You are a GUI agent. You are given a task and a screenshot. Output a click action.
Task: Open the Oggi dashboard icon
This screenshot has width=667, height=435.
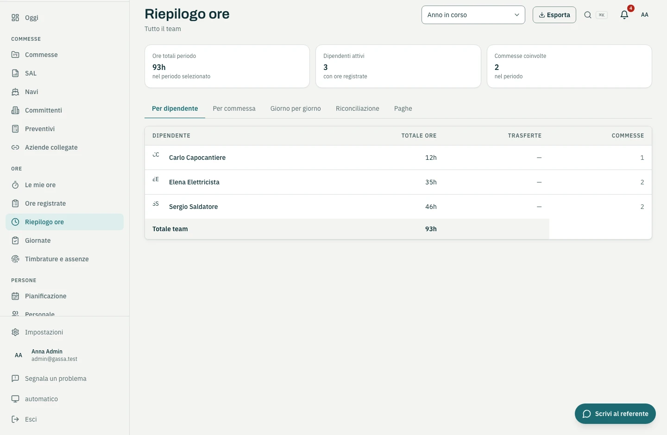[x=15, y=18]
